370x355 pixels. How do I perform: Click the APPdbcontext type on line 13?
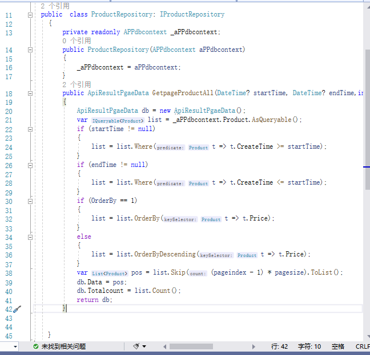coord(145,32)
